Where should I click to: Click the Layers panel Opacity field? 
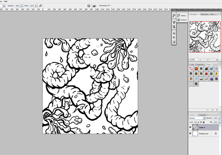pyautogui.click(x=215, y=118)
